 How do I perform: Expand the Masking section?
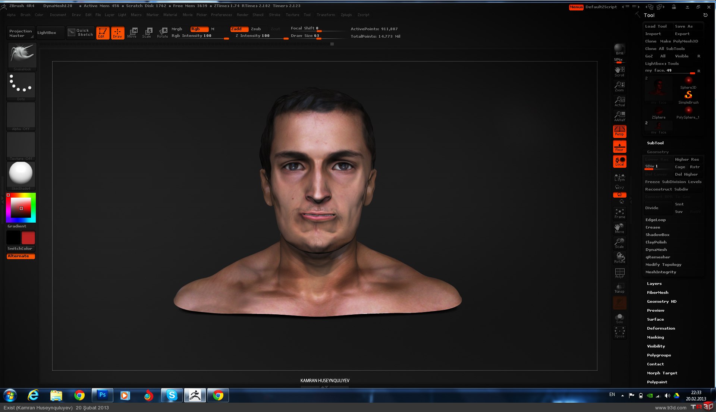click(x=655, y=337)
